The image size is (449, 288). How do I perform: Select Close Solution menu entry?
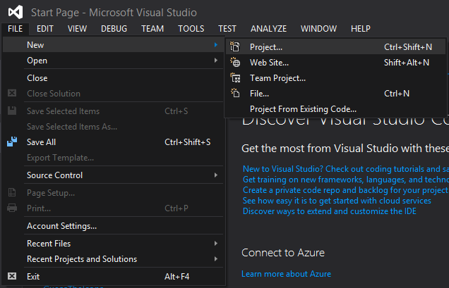coord(113,93)
